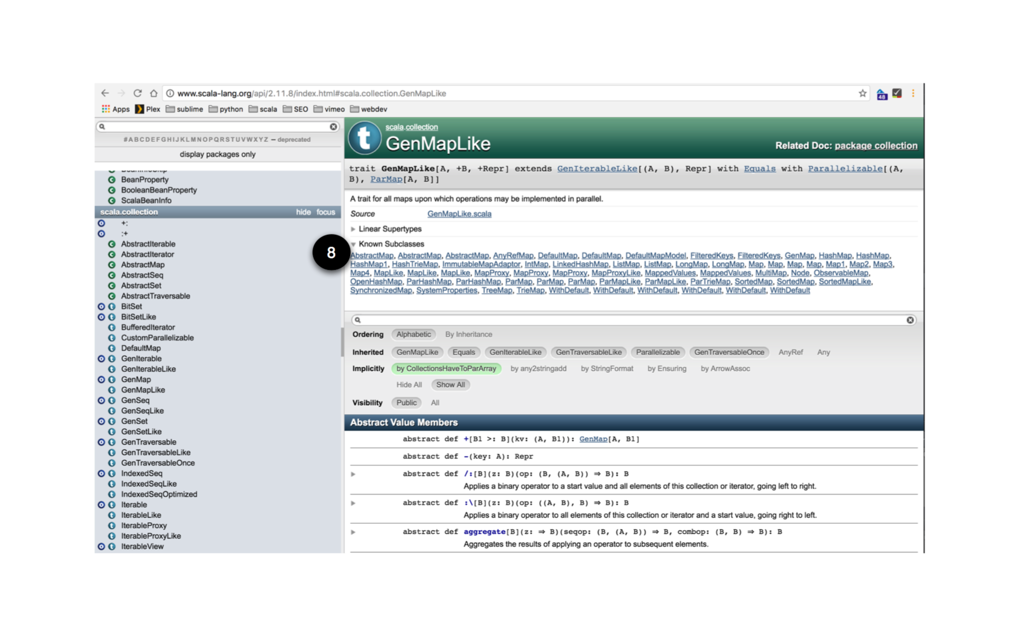This screenshot has height=639, width=1022.
Task: Toggle by CollectionsHaveToParArray implicit filter
Action: point(446,368)
